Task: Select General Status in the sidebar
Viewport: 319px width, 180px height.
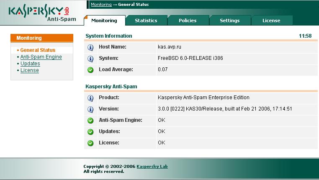Action: tap(38, 50)
